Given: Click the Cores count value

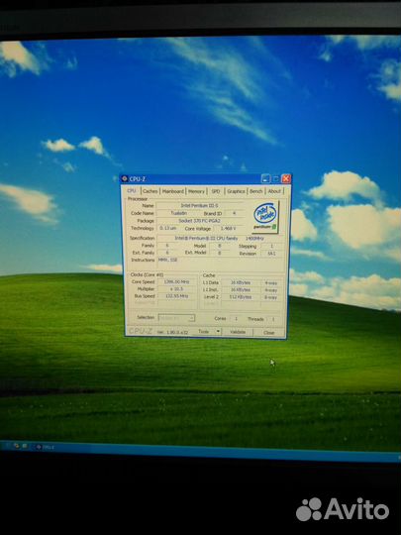Looking at the screenshot, I should tap(236, 319).
